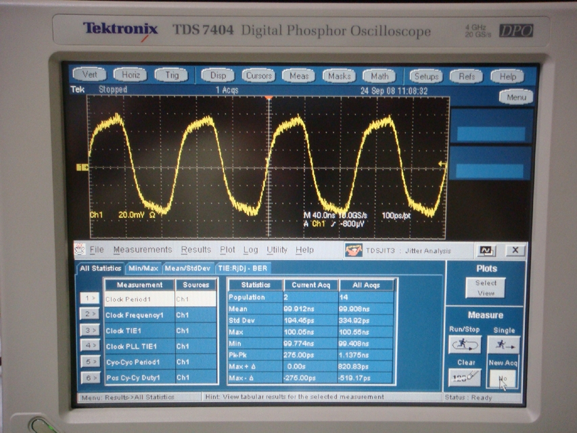The width and height of the screenshot is (577, 433).
Task: Open the Measurements menu
Action: (x=143, y=250)
